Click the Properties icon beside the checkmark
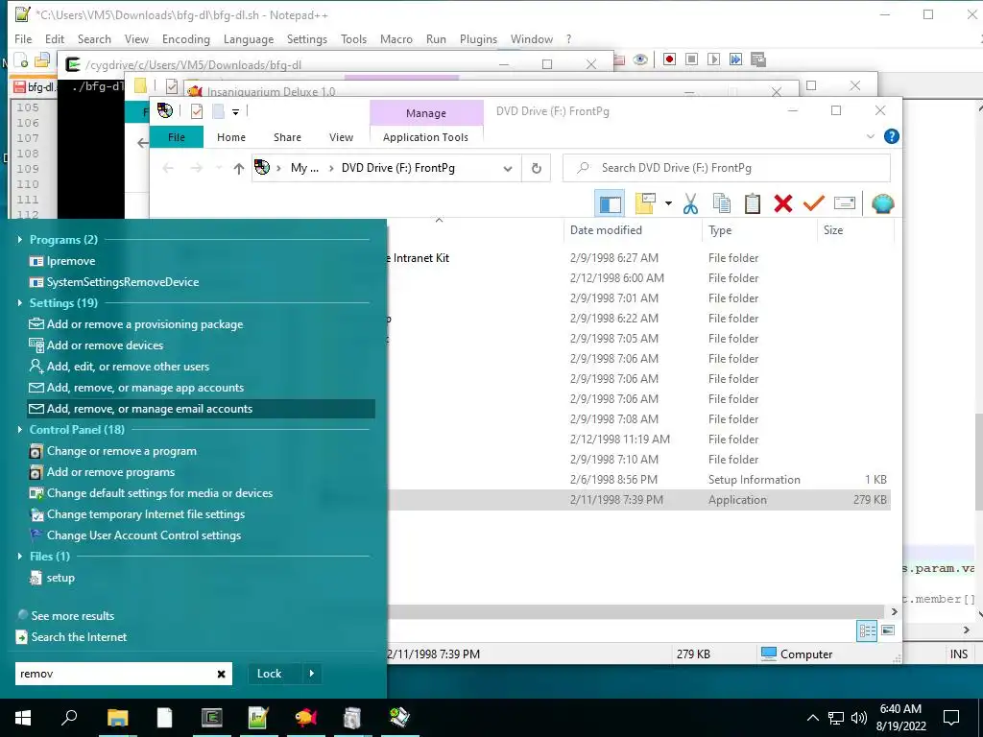This screenshot has height=737, width=983. (x=845, y=203)
